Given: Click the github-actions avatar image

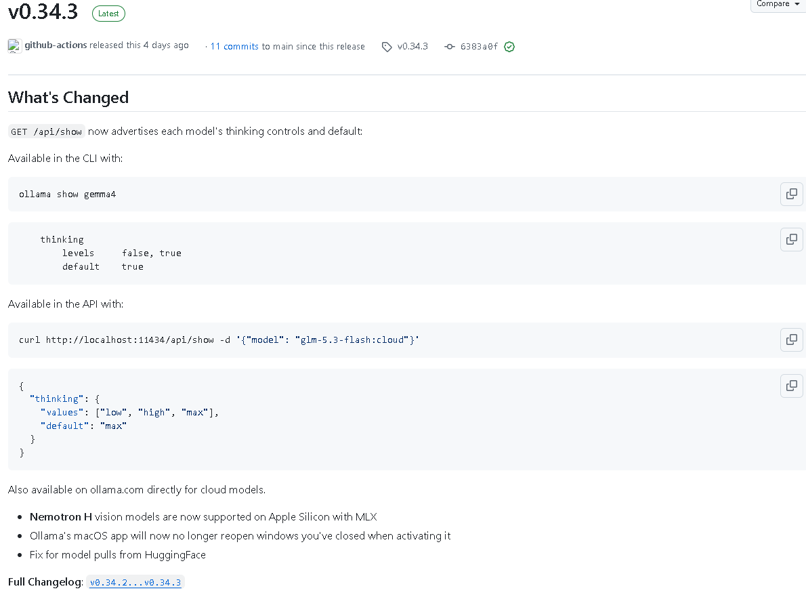Looking at the screenshot, I should tap(14, 46).
